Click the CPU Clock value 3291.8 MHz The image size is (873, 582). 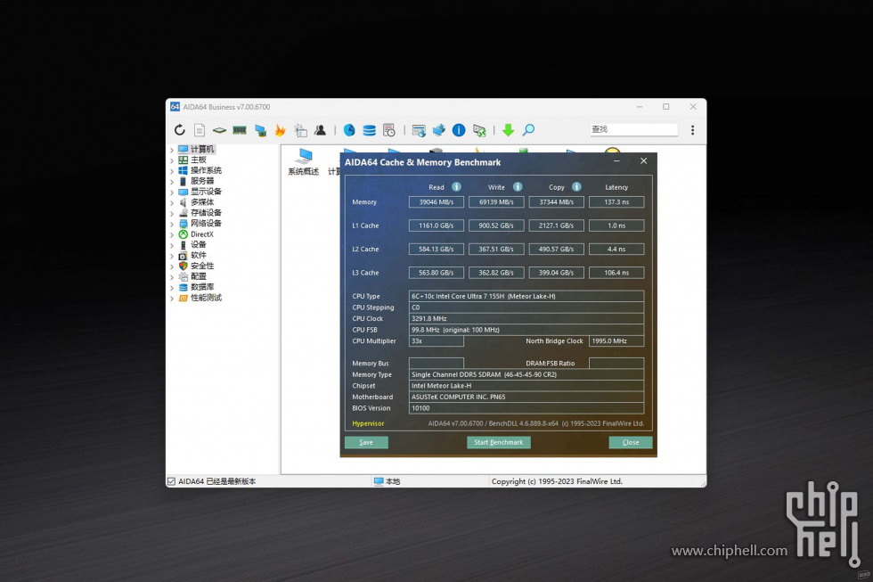click(x=526, y=318)
